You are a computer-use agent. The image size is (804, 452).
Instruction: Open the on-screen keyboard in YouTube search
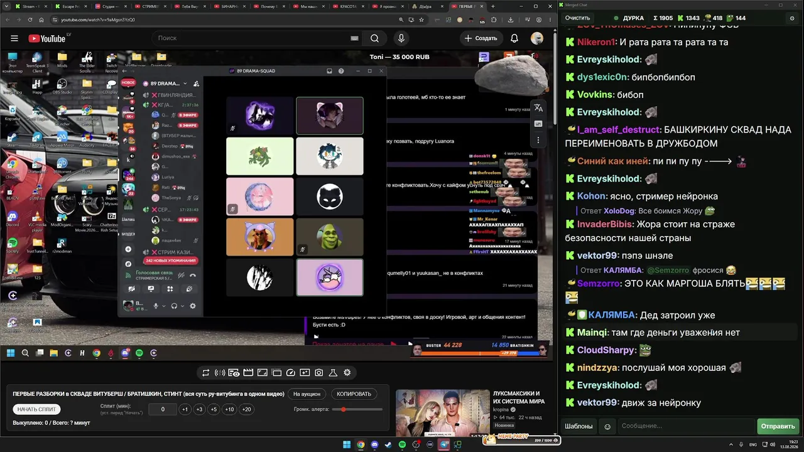click(354, 38)
